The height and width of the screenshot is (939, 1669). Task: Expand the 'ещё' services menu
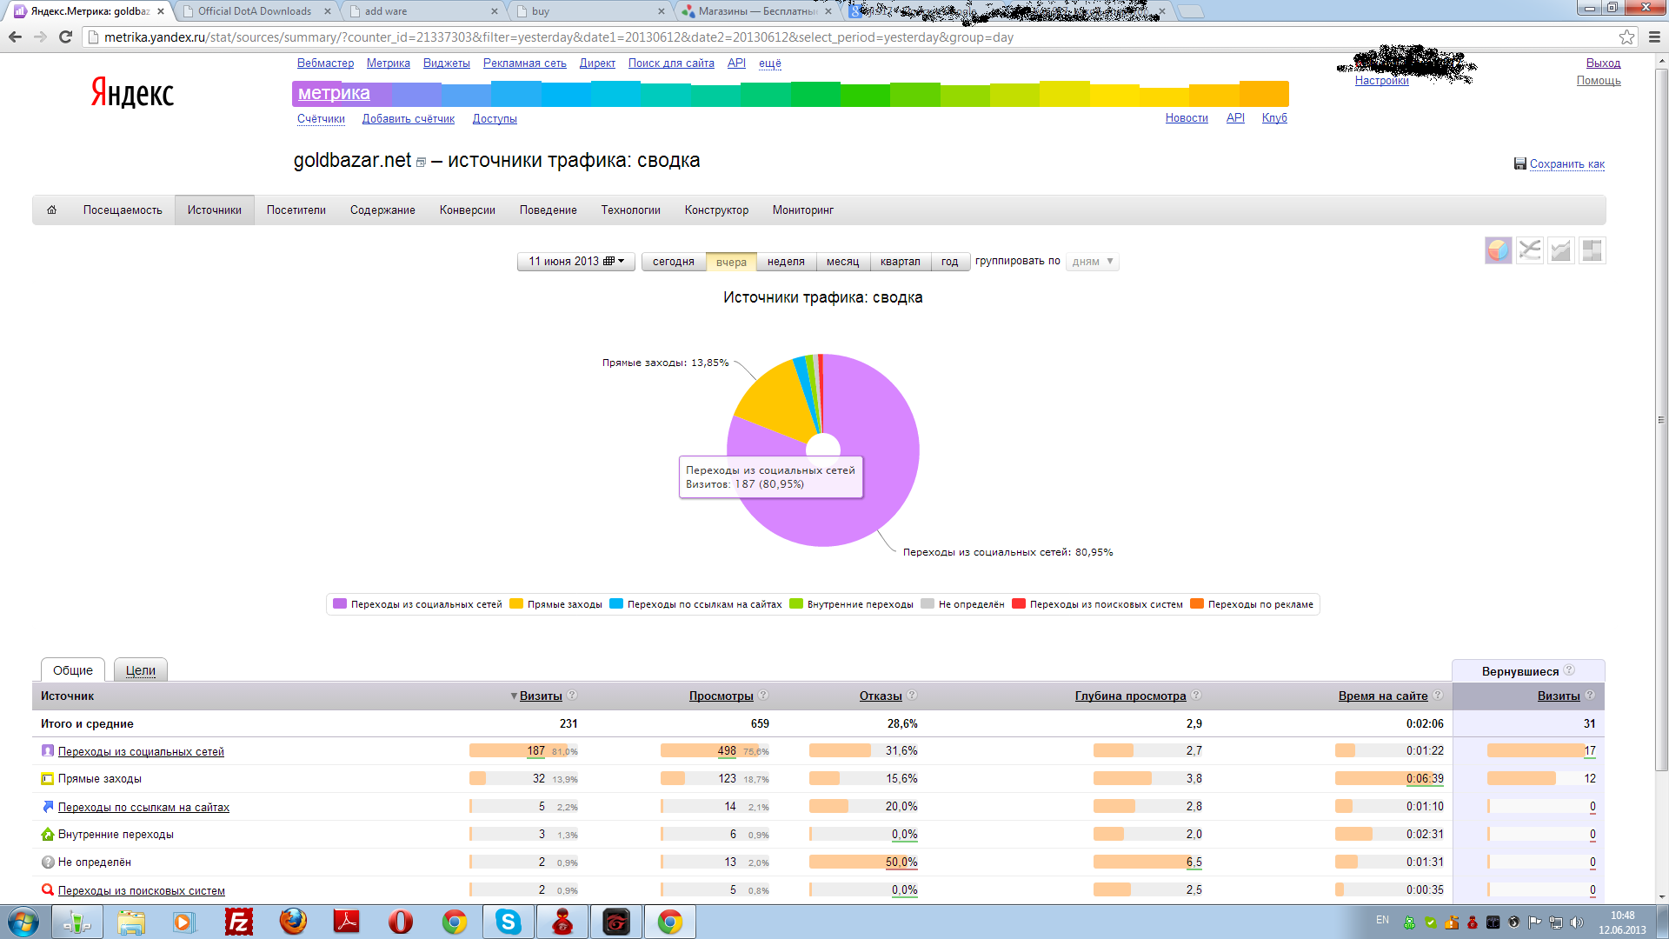click(769, 63)
